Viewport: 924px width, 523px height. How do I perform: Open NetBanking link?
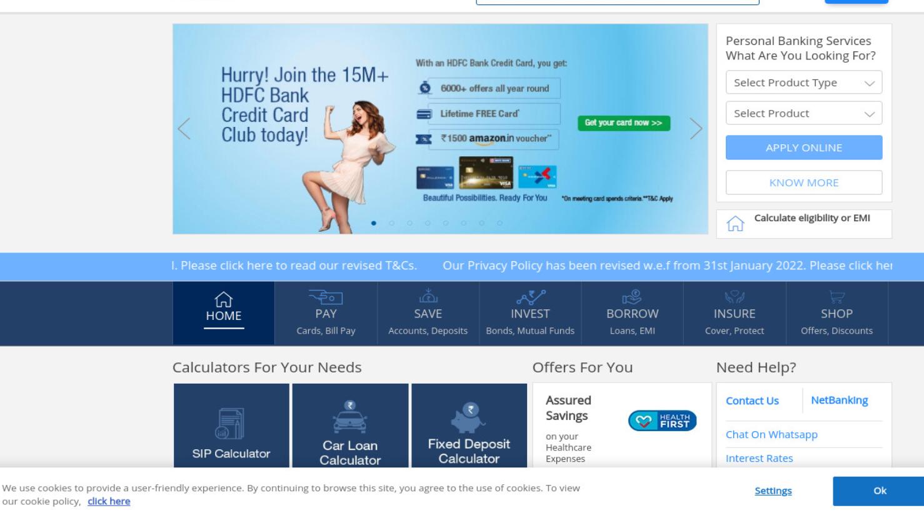coord(840,401)
